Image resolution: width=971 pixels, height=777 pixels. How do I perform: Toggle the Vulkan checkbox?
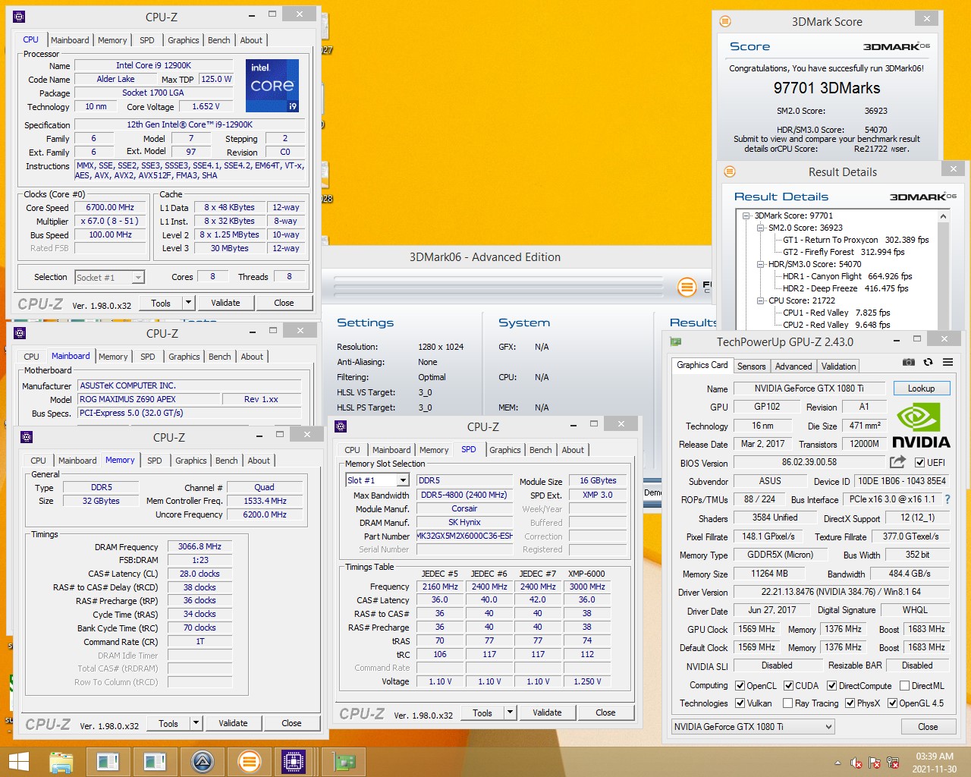(x=740, y=703)
